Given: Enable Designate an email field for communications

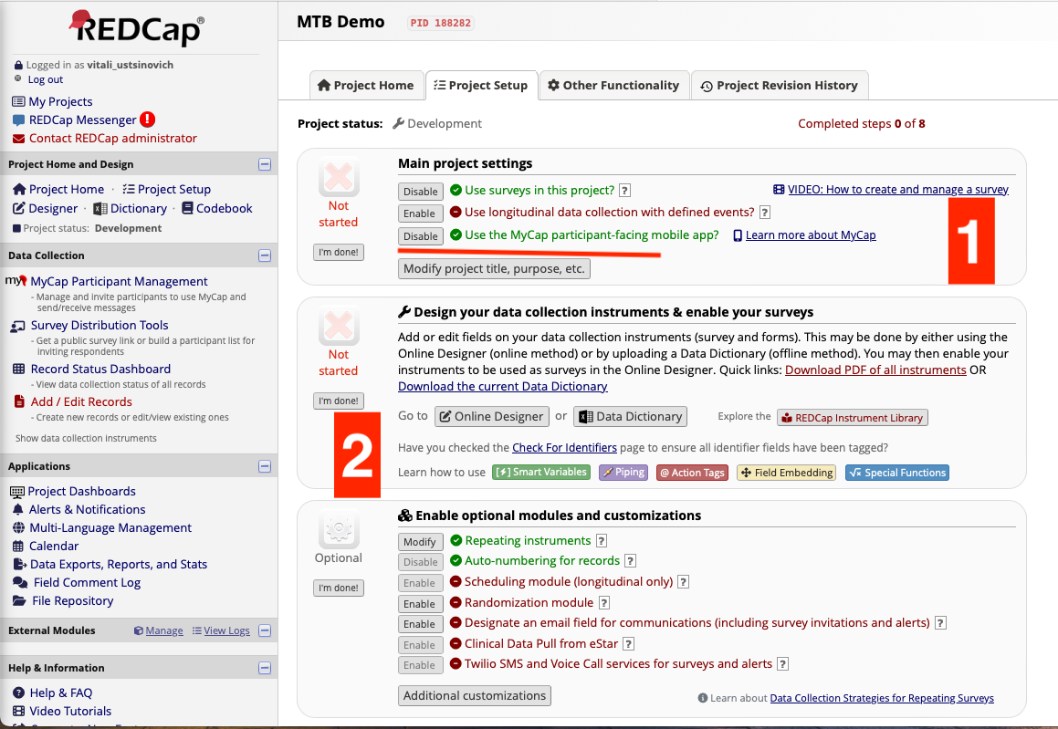Looking at the screenshot, I should pyautogui.click(x=420, y=624).
